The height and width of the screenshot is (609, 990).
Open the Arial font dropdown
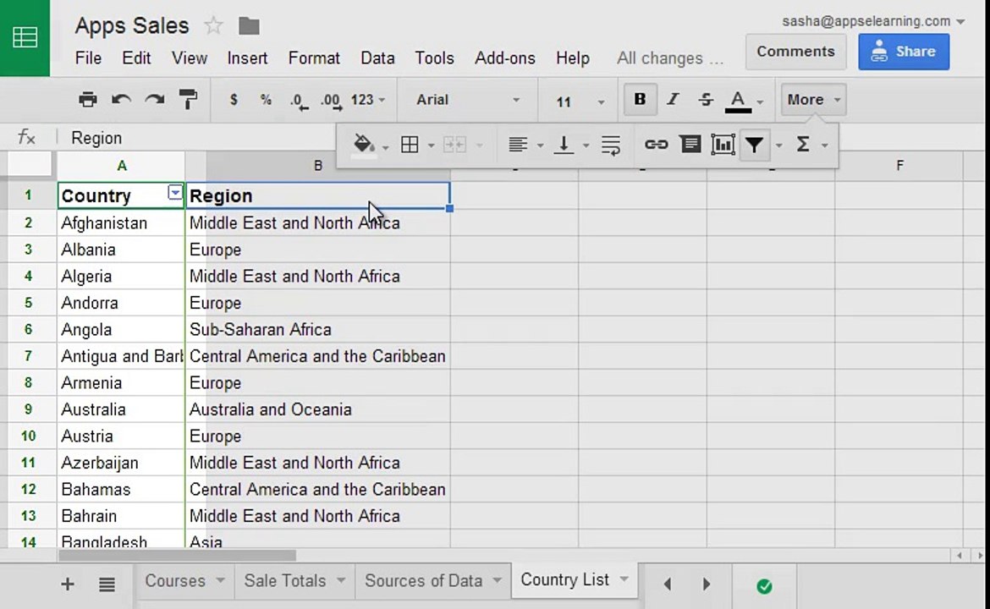[x=468, y=100]
